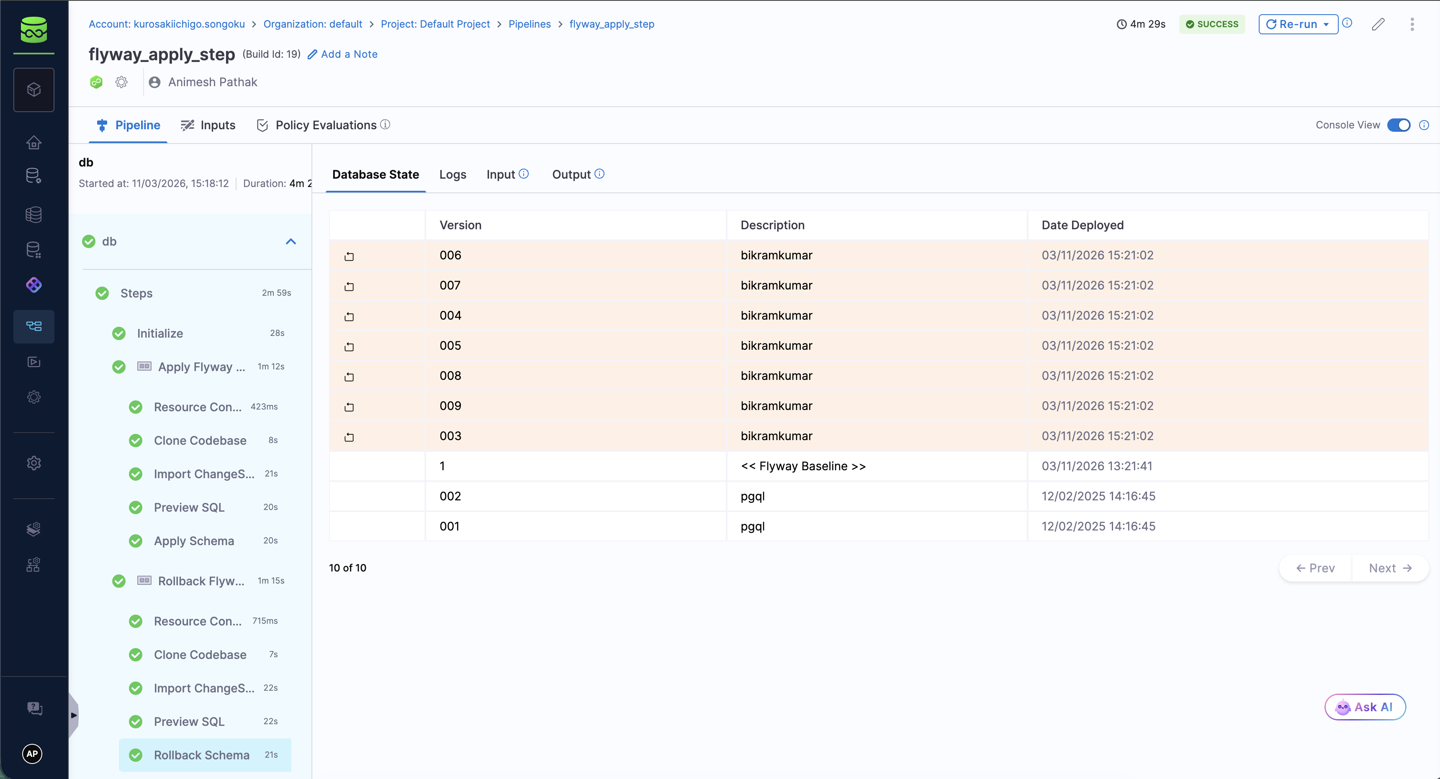
Task: Open the Policy Evaluations tab
Action: pyautogui.click(x=325, y=125)
